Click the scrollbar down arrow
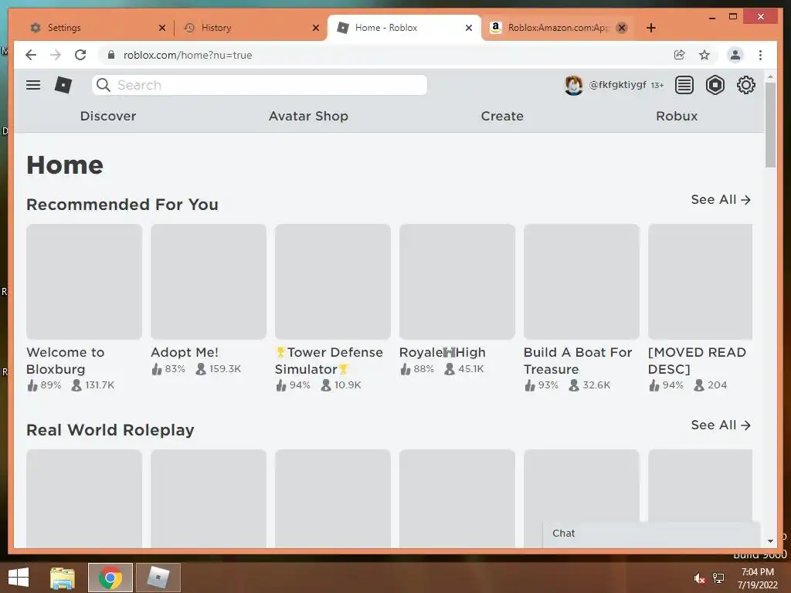 click(x=770, y=541)
